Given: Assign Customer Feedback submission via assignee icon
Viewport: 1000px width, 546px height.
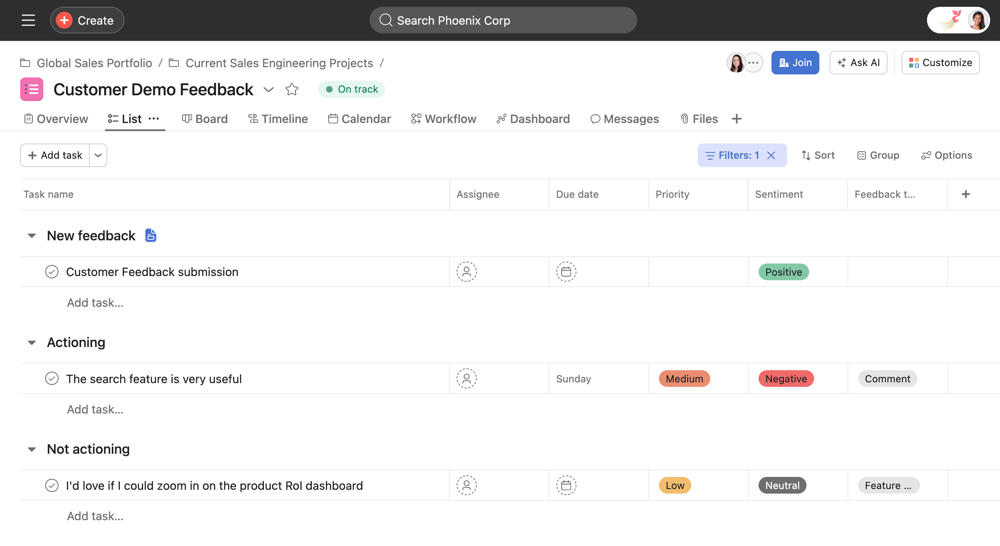Looking at the screenshot, I should pos(466,272).
